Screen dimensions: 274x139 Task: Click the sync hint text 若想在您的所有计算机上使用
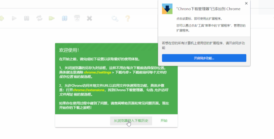(x=203, y=45)
